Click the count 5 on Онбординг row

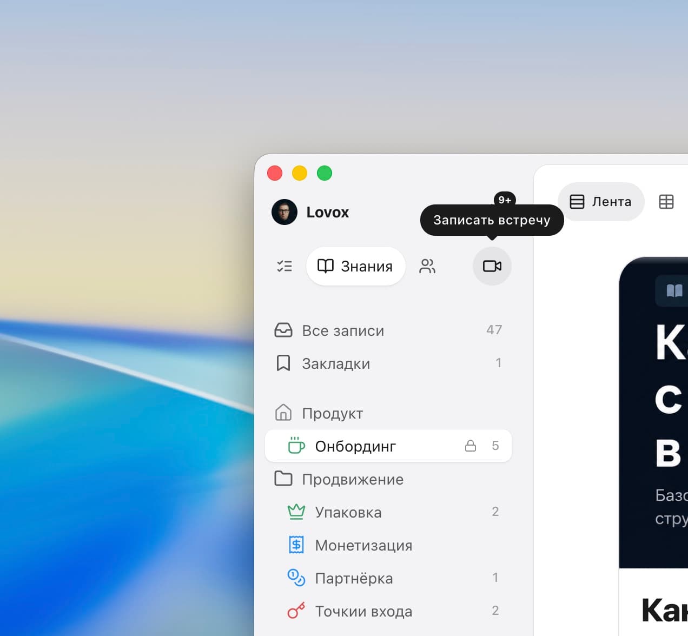(495, 446)
